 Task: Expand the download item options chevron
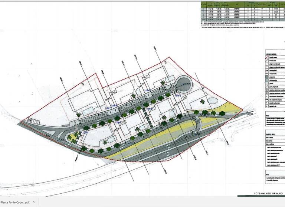coord(34,202)
